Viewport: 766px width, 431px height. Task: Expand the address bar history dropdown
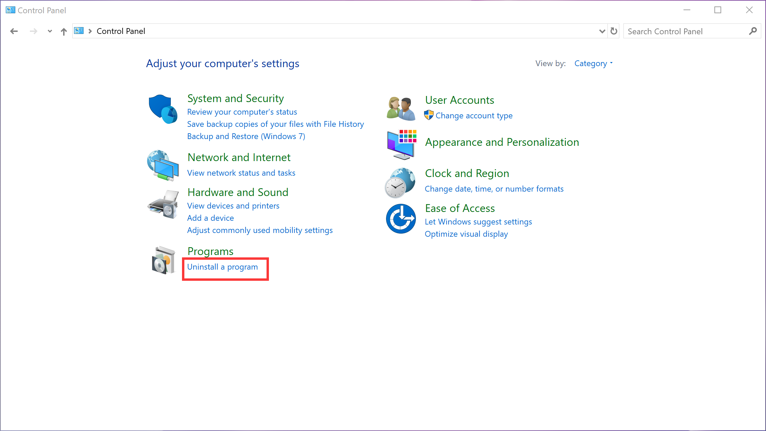602,31
